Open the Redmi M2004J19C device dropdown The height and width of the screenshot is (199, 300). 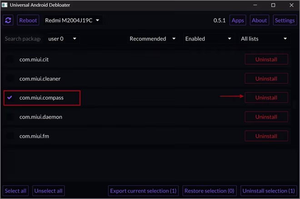[72, 20]
